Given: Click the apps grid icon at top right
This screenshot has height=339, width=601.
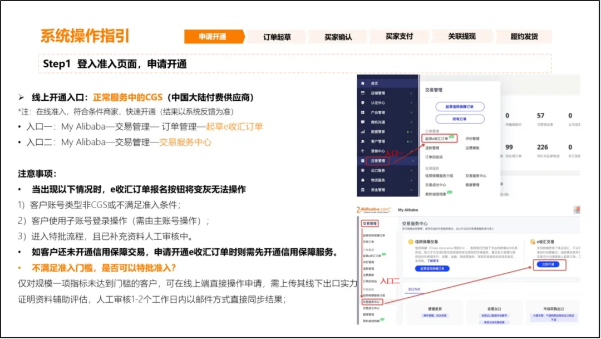Looking at the screenshot, I should 577,209.
